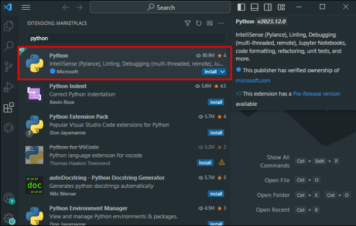Click the autoDocstring - Python Docstring Generator title

pos(107,177)
